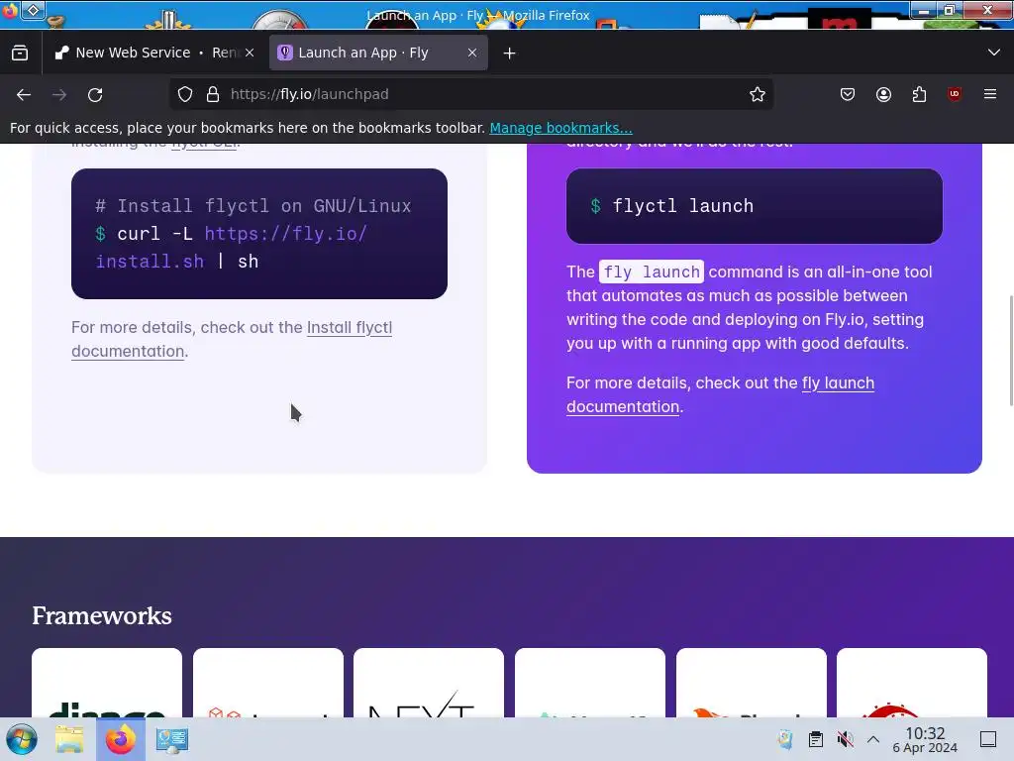Select the Next.js framework card
This screenshot has height=761, width=1014.
point(428,683)
